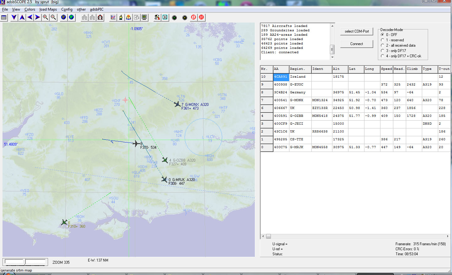The image size is (452, 275).
Task: Click the monitor display icon
Action: click(144, 17)
